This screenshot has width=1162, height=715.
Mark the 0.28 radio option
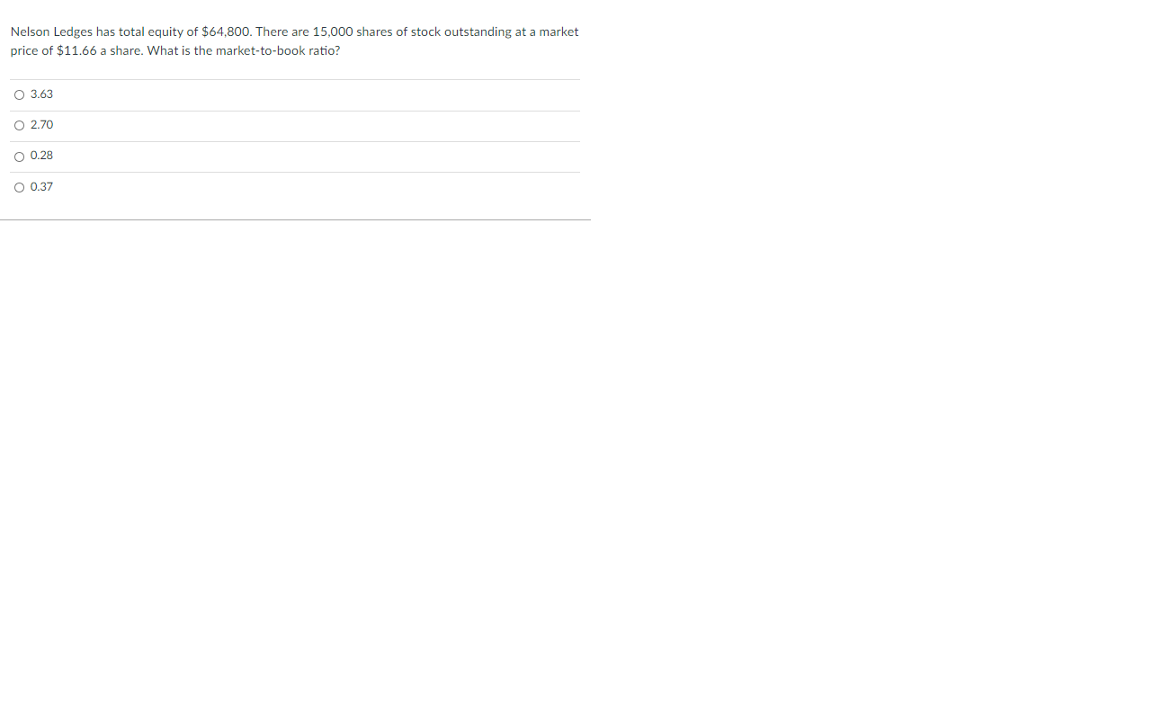[x=19, y=156]
